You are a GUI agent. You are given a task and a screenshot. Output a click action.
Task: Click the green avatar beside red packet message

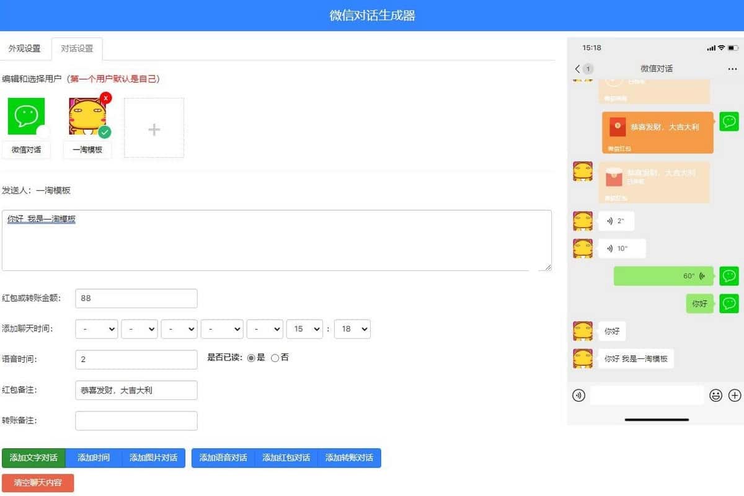[x=729, y=122]
